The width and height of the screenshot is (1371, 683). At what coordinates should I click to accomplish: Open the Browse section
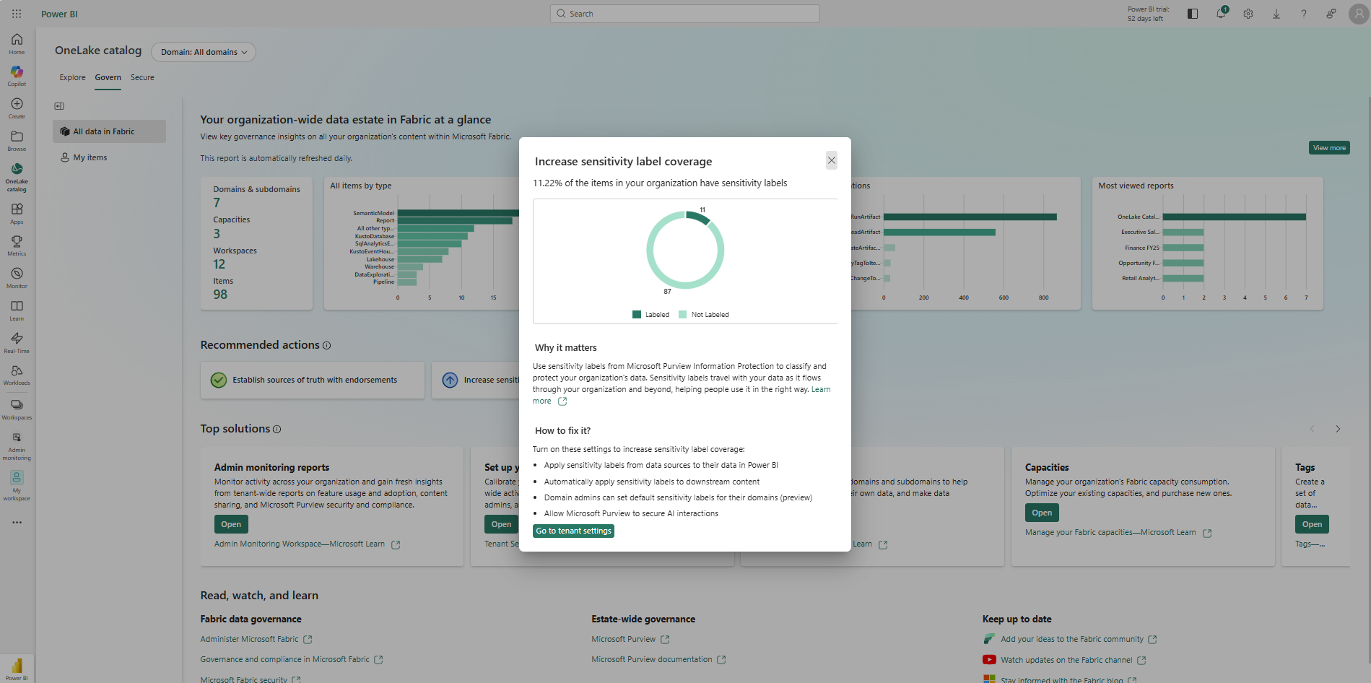coord(17,140)
